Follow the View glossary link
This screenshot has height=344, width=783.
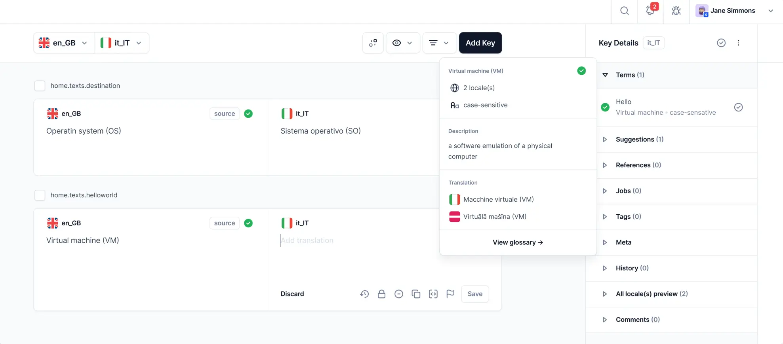tap(518, 242)
